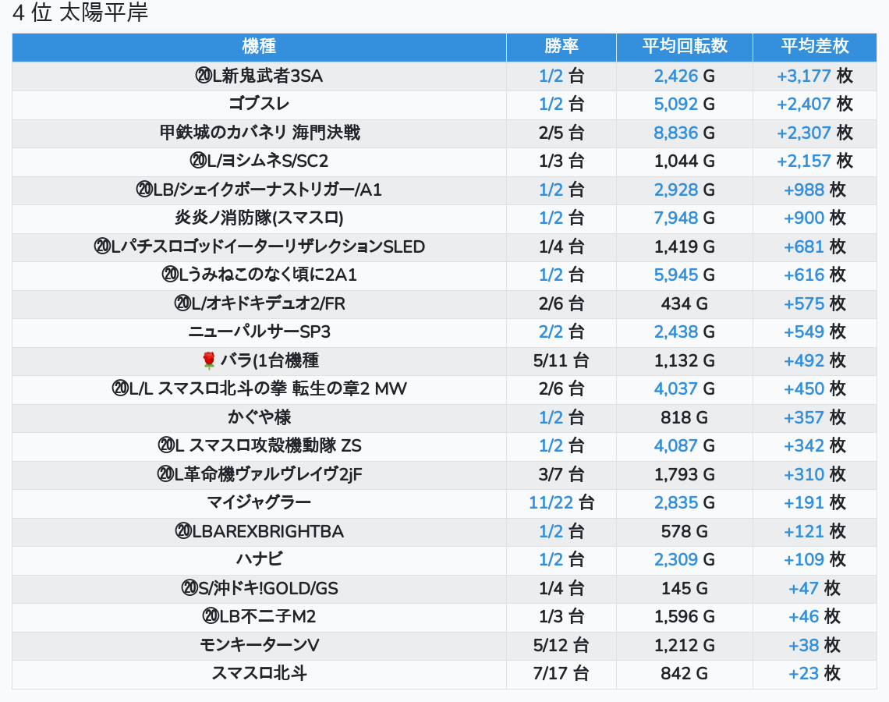Click the 11/22 win rate for マイジャグラー
Viewport: 889px width, 702px height.
[x=551, y=502]
